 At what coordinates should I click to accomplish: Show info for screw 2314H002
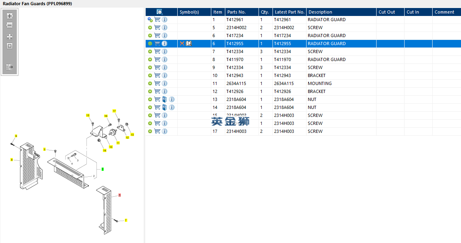tap(164, 28)
